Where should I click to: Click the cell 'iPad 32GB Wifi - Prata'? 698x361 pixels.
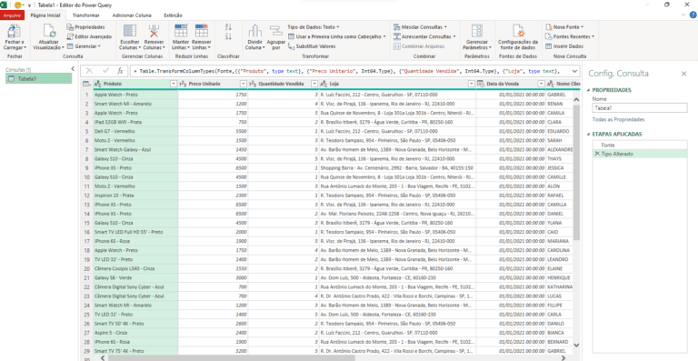coord(135,122)
